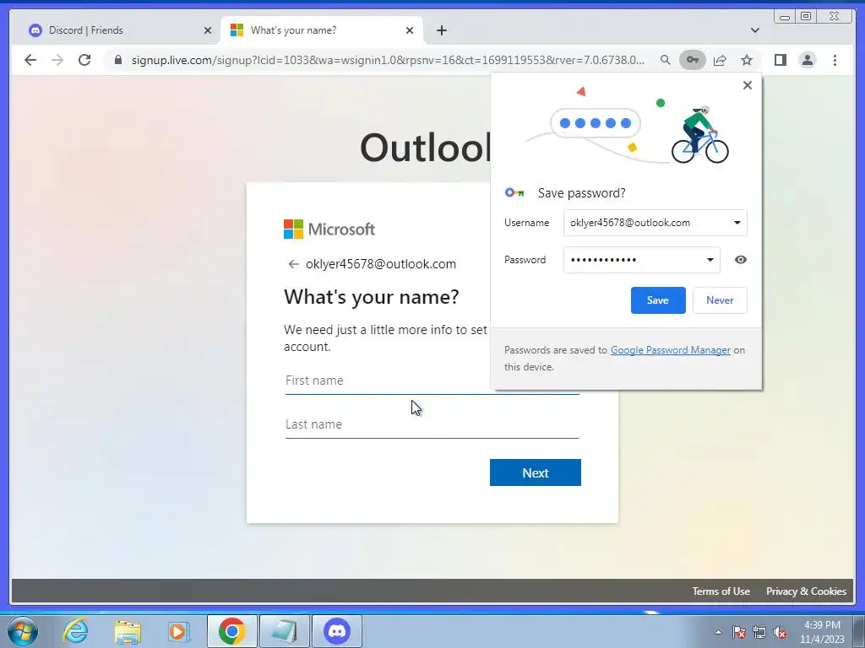Click the Save password? heading text
The width and height of the screenshot is (865, 648).
coord(581,193)
